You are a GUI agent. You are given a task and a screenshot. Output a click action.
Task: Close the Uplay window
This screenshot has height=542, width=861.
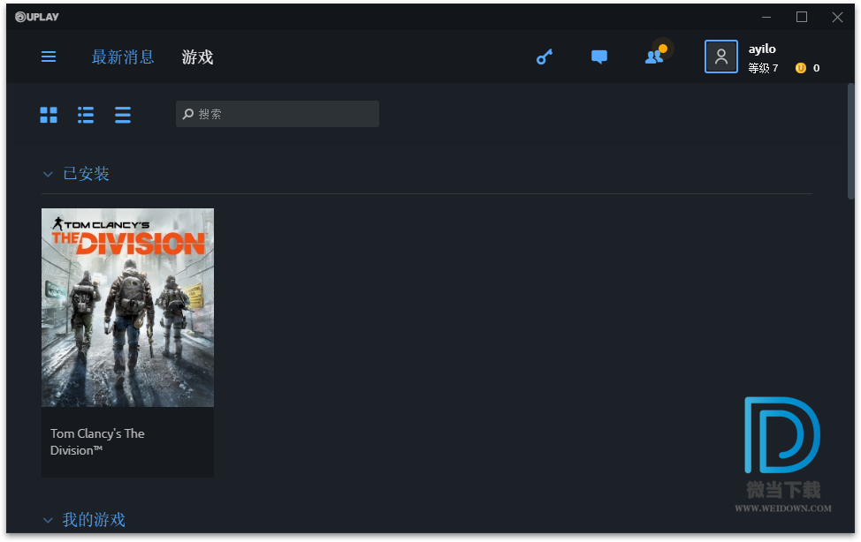[837, 17]
